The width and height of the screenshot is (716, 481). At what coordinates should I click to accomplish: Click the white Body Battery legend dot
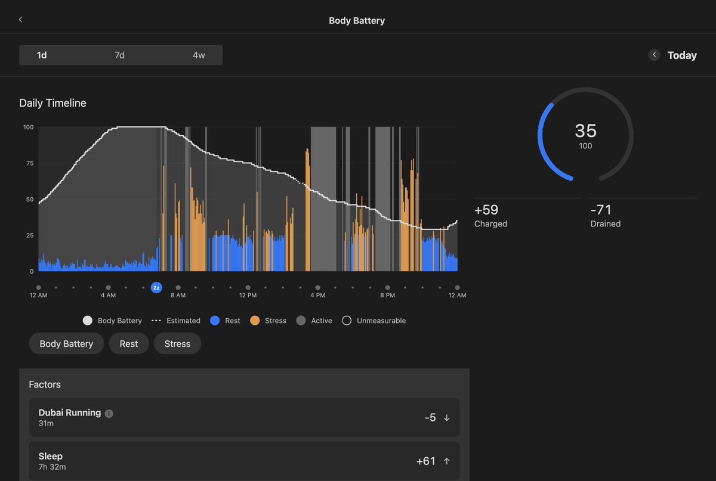(x=88, y=321)
